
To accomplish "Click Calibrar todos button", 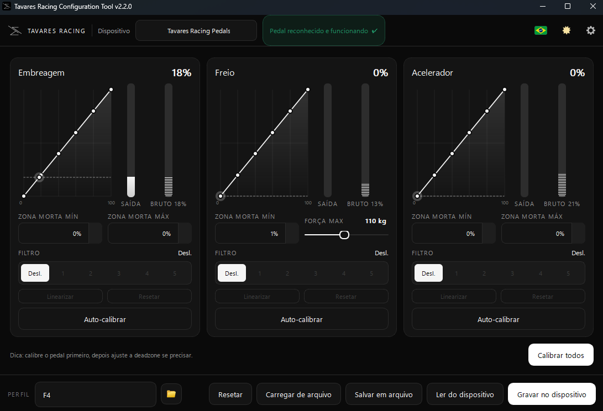I will pos(560,355).
